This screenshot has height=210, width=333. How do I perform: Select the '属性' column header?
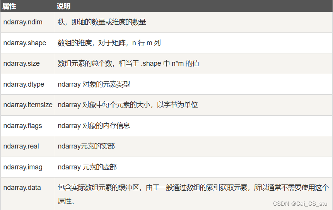(9, 6)
